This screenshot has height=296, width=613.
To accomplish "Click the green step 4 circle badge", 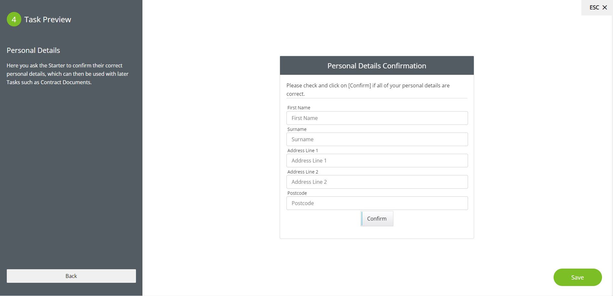I will tap(14, 19).
